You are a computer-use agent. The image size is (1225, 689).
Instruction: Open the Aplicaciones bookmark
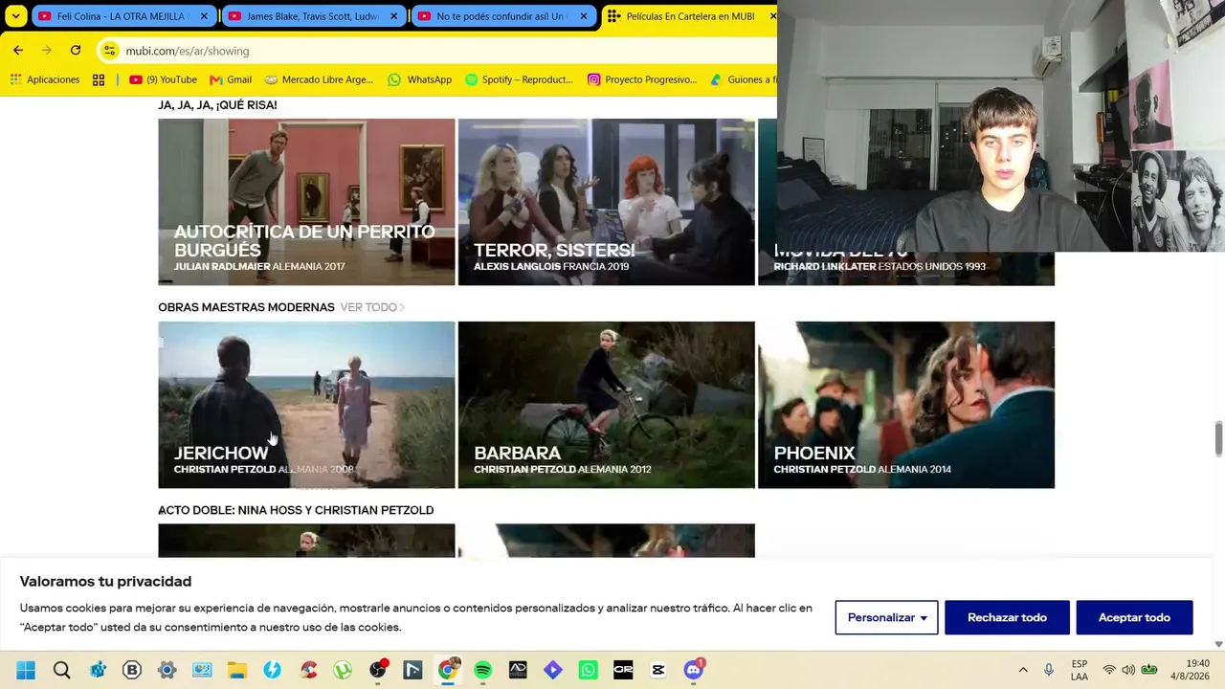click(44, 79)
